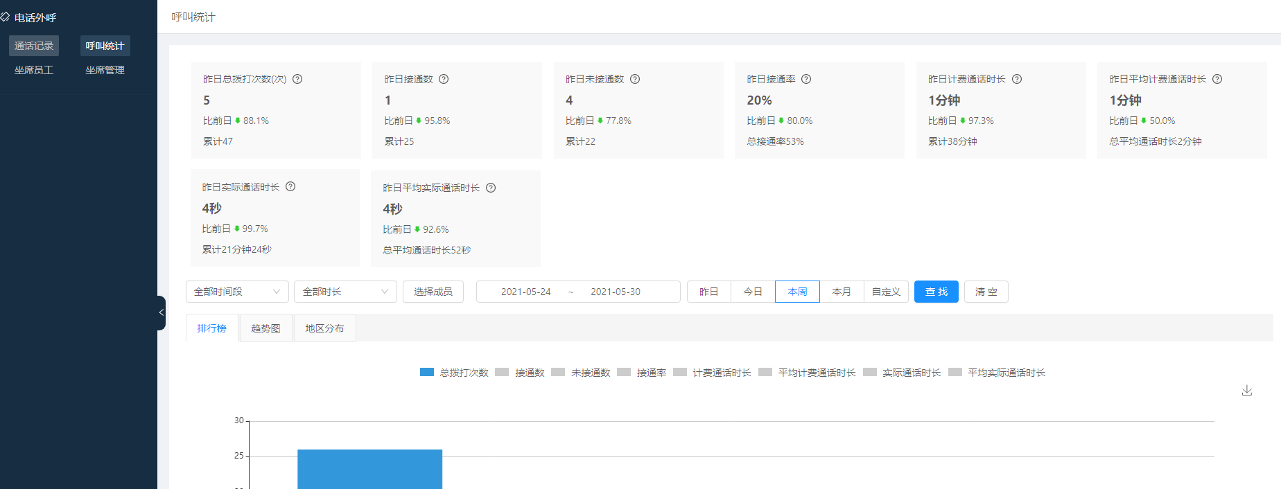Toggle the 未接通数 legend series
This screenshot has width=1281, height=489.
tap(581, 373)
